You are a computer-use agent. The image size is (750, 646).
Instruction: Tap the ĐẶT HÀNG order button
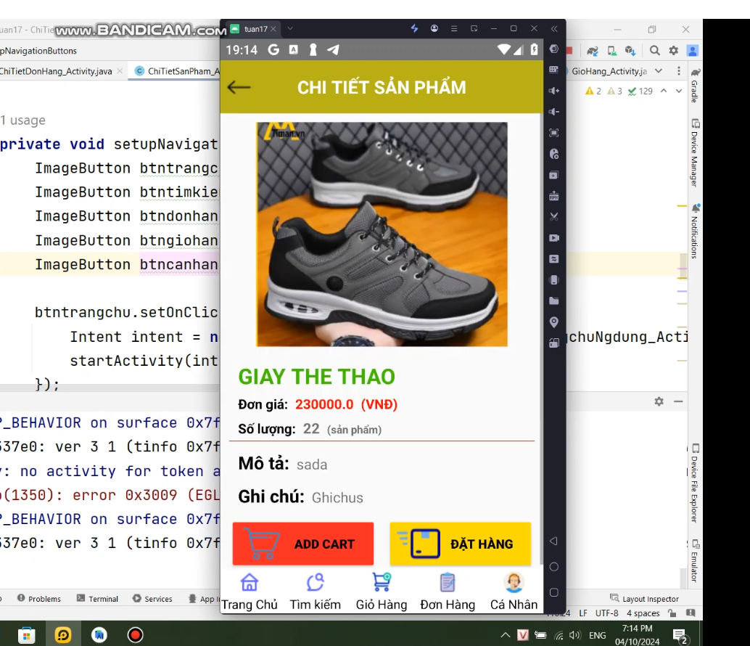pos(460,544)
